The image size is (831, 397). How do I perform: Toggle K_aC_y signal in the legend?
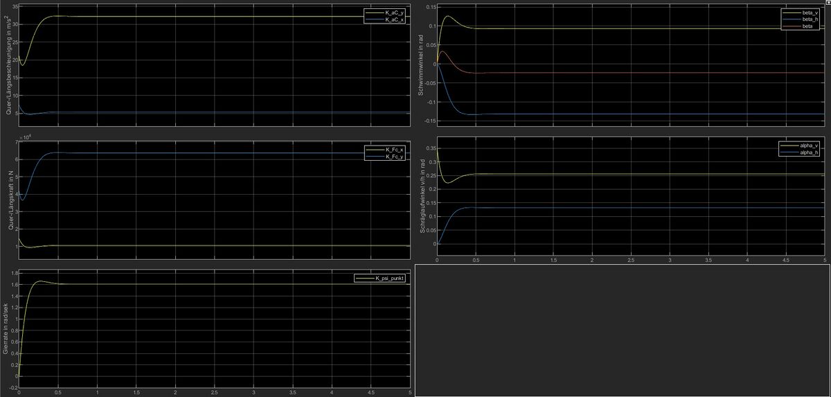point(395,12)
